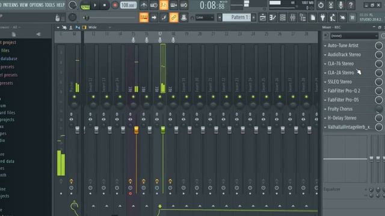
Task: Mute the selected track 17 via green LED
Action: click(x=160, y=97)
